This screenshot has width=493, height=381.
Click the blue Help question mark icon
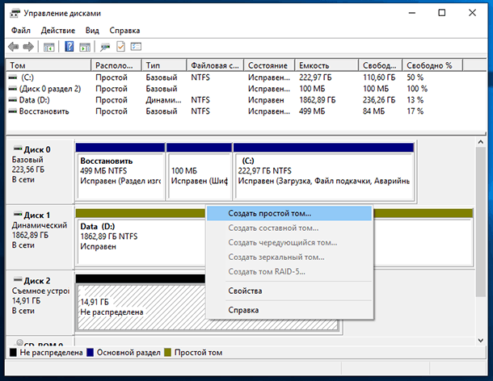70,47
